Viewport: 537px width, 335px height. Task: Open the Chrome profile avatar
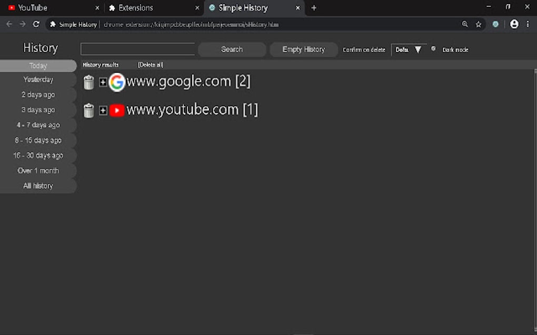tap(514, 24)
